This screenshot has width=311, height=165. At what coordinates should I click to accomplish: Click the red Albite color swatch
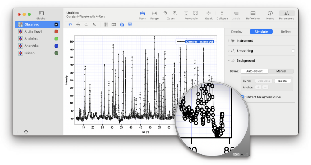[56, 32]
